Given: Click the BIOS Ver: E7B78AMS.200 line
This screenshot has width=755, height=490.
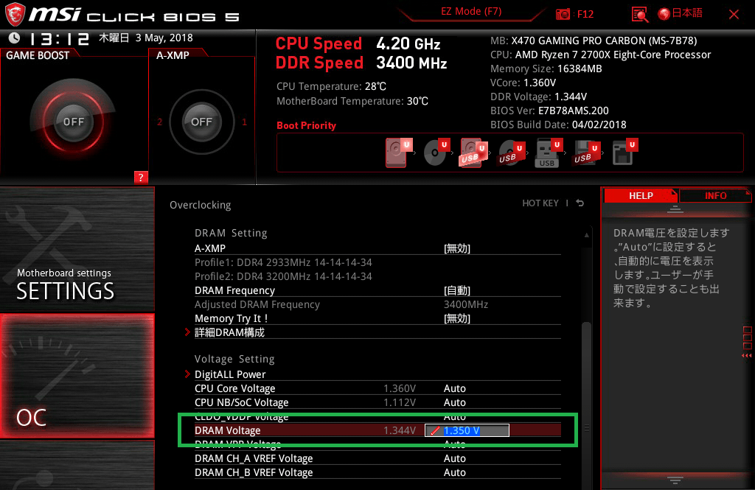Looking at the screenshot, I should coord(549,111).
